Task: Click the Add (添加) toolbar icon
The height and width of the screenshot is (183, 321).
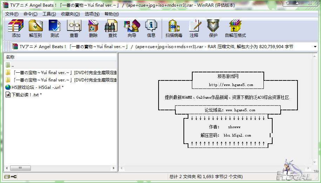Action: click(x=16, y=26)
